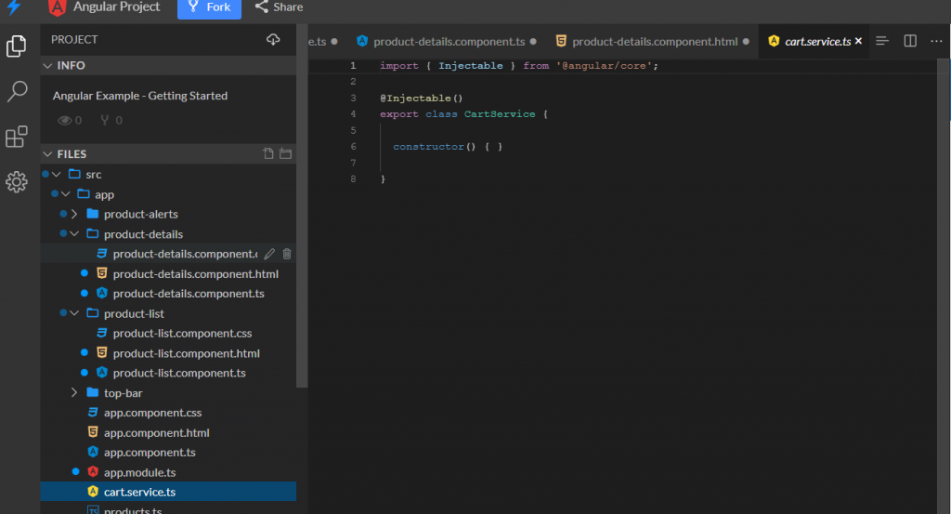The image size is (951, 514).
Task: Click the Share button
Action: (x=279, y=7)
